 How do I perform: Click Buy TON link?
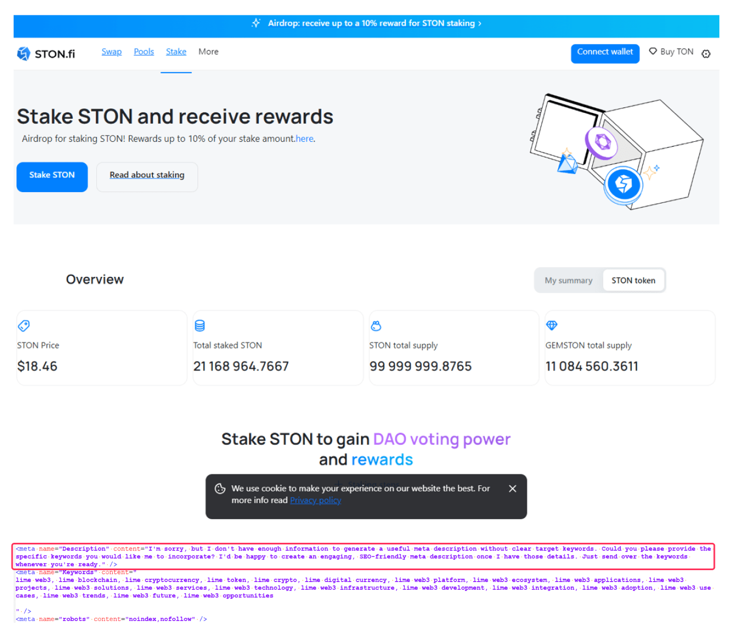point(677,51)
